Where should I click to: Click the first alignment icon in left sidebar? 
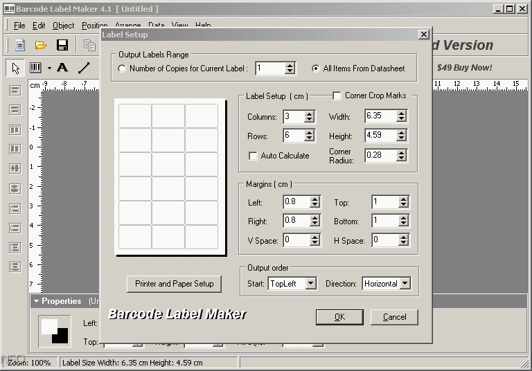pyautogui.click(x=15, y=91)
